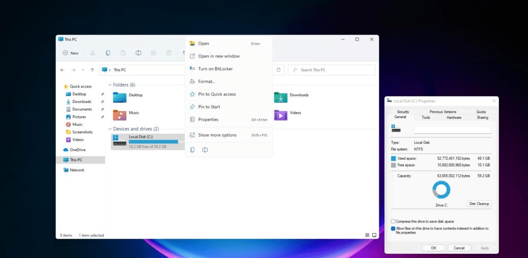Select the Local Disk (C:) drive icon
Image resolution: width=528 pixels, height=258 pixels.
(119, 141)
